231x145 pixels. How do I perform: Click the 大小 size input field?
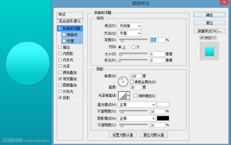coord(157,54)
